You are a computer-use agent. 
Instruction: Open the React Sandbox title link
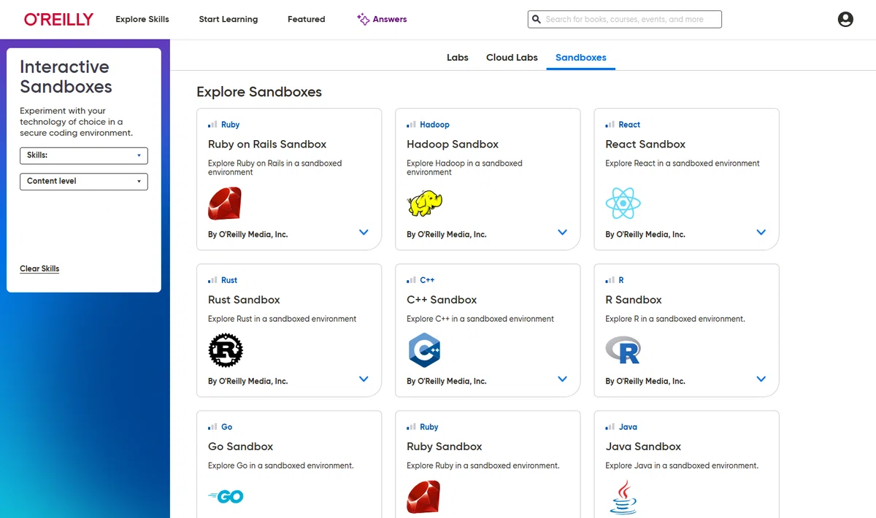coord(645,144)
